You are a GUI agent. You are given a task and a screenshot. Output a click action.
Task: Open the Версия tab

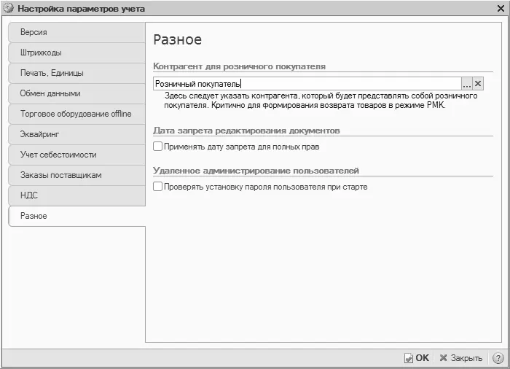click(x=76, y=32)
